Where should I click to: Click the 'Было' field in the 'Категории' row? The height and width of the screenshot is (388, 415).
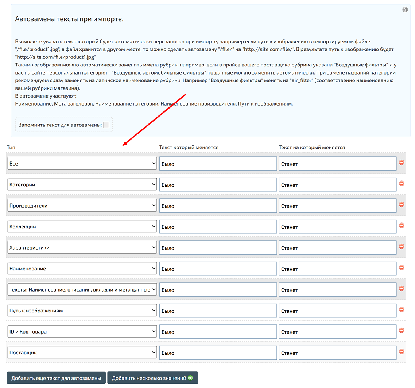[x=218, y=185]
